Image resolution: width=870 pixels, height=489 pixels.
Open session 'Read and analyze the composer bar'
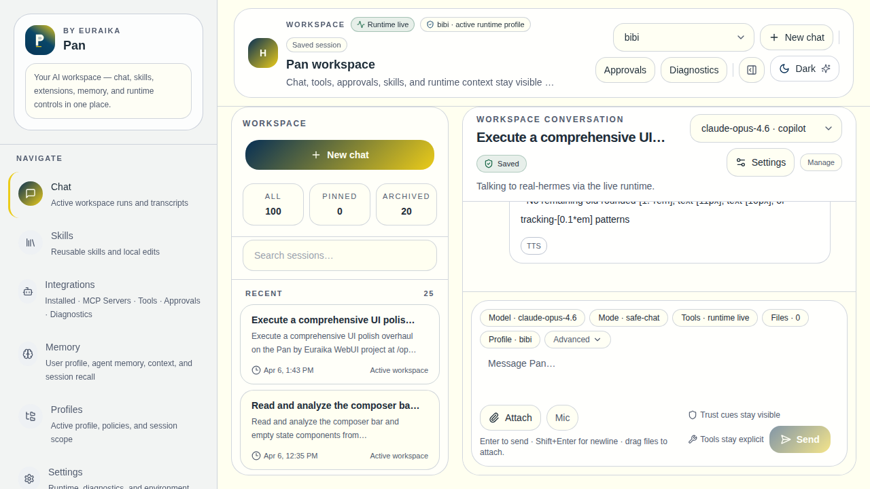click(340, 430)
